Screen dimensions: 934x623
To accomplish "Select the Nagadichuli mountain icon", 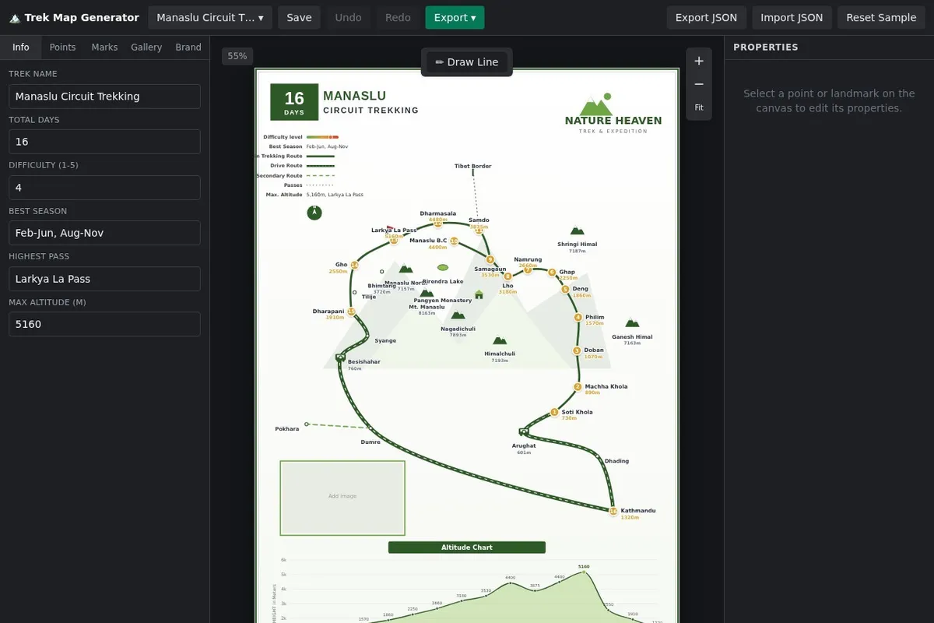I will (x=458, y=315).
